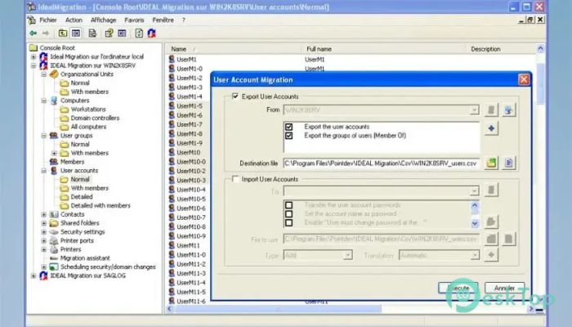Check Transfer the user account passwords
The width and height of the screenshot is (572, 327).
click(x=289, y=205)
